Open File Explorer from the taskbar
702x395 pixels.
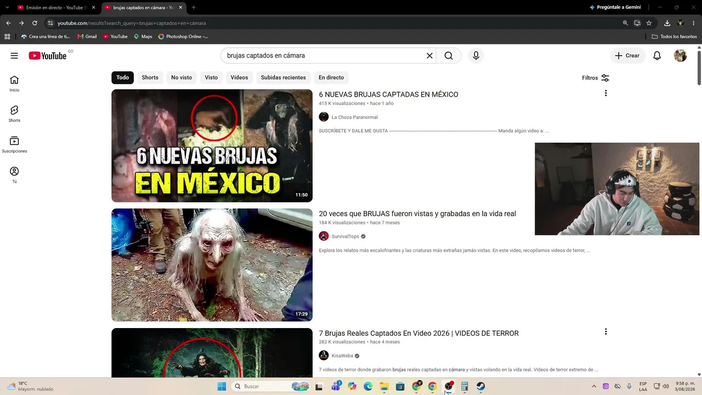[x=384, y=386]
